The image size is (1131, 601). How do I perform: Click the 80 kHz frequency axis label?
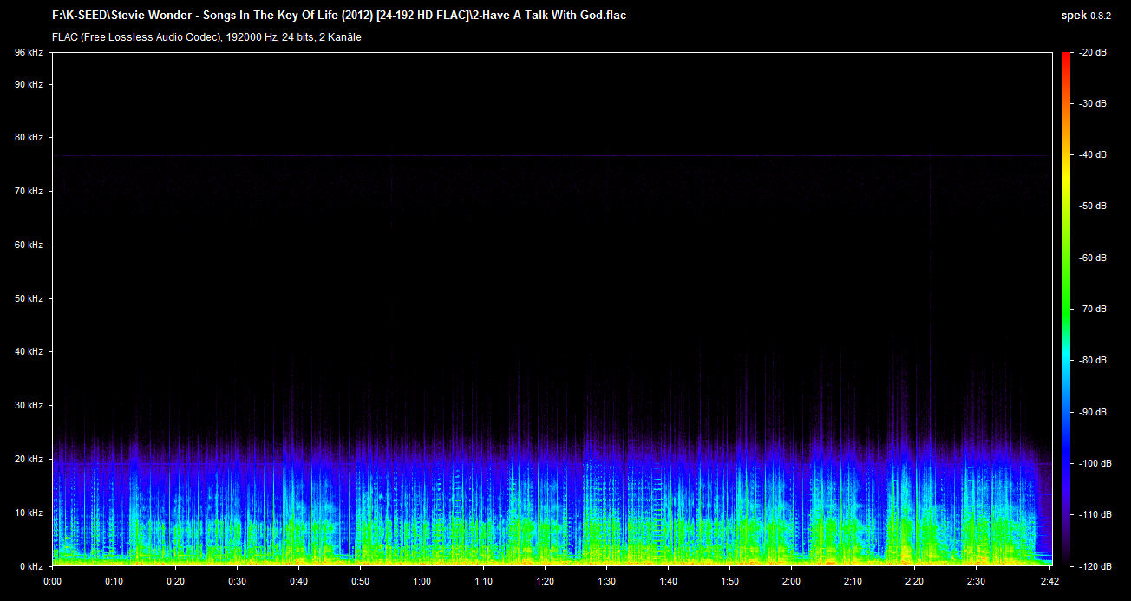point(29,137)
